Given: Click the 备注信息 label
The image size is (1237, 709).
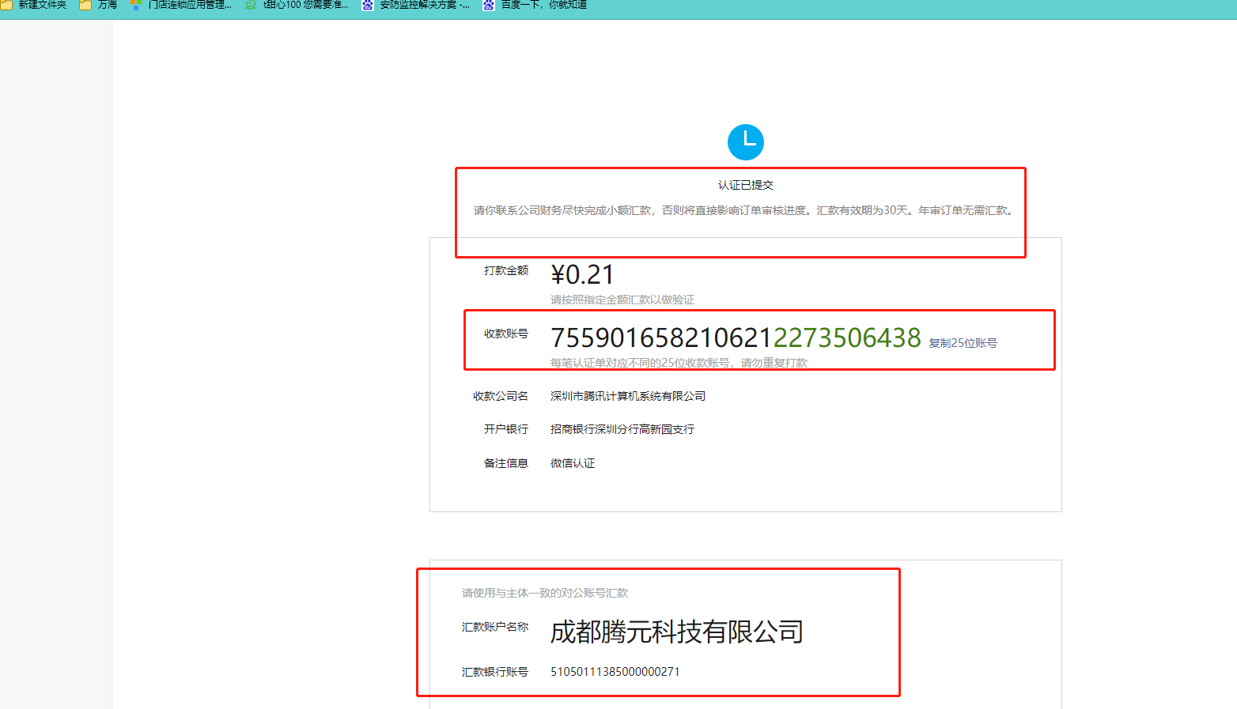Looking at the screenshot, I should point(506,463).
